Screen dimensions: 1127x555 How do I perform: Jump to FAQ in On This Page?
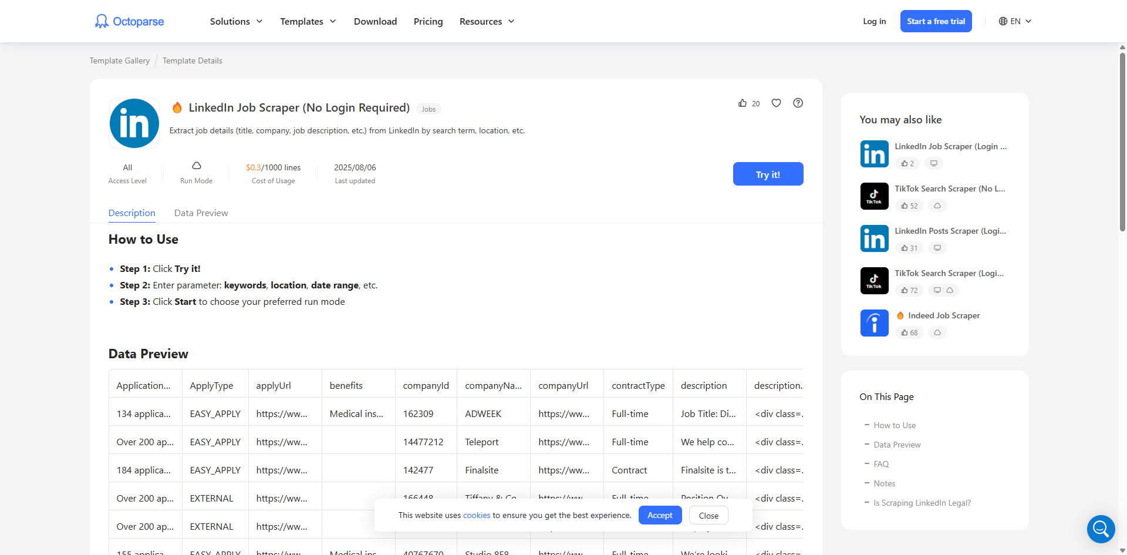coord(881,464)
